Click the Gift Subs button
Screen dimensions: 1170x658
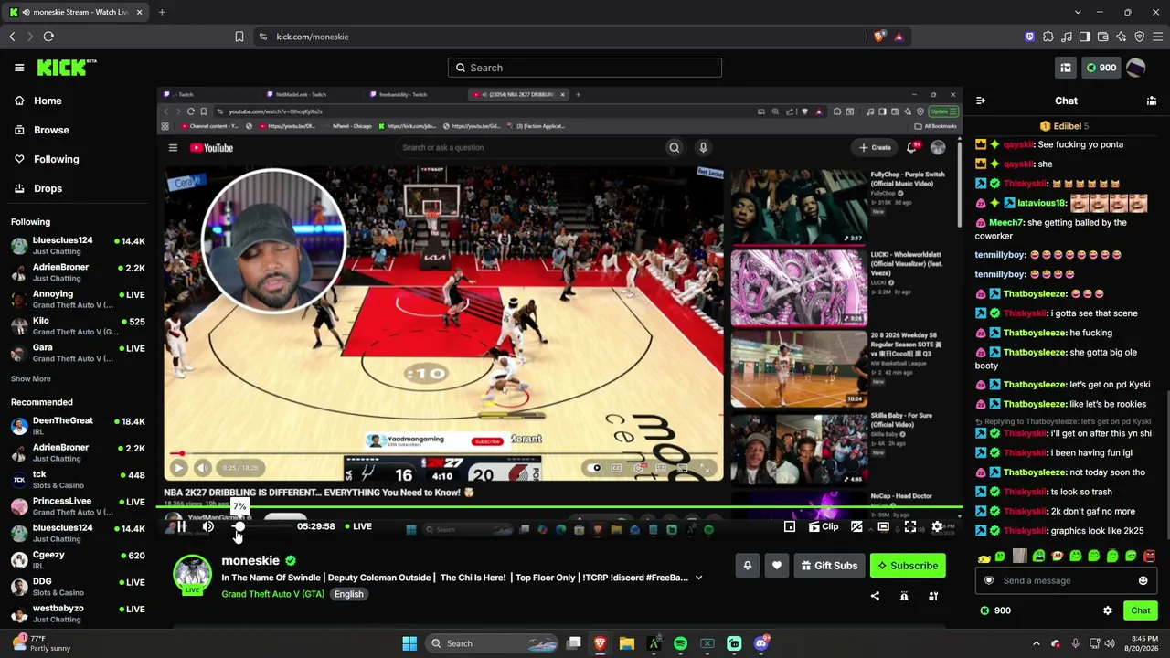pyautogui.click(x=829, y=566)
